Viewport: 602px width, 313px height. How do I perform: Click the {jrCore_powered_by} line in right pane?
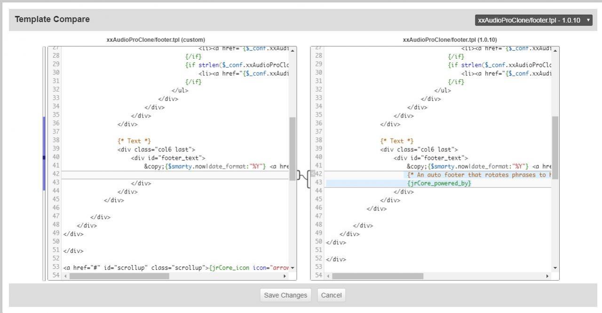click(439, 183)
